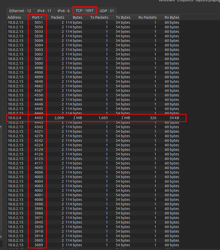220x250 pixels.
Task: Click the Rx Bytes column header
Action: [172, 17]
